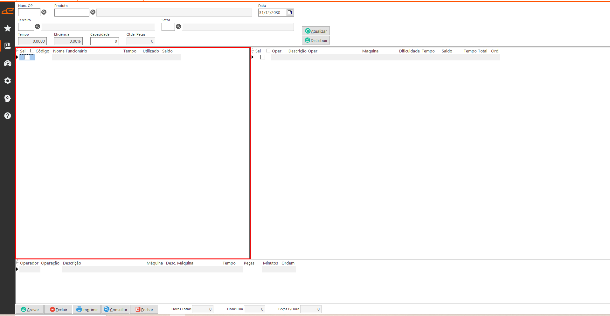
Task: Open settings gear icon in sidebar
Action: tap(8, 81)
